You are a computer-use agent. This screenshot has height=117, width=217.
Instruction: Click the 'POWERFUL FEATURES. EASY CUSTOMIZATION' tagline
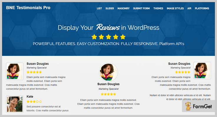point(108,44)
